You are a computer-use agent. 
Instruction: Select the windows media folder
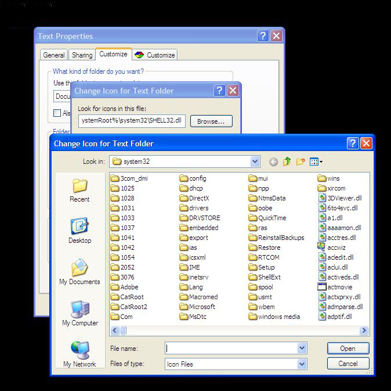tap(274, 317)
